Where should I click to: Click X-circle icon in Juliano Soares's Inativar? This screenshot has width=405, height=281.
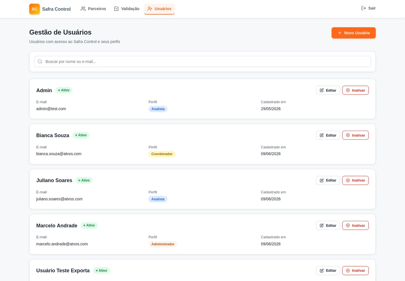(x=348, y=180)
